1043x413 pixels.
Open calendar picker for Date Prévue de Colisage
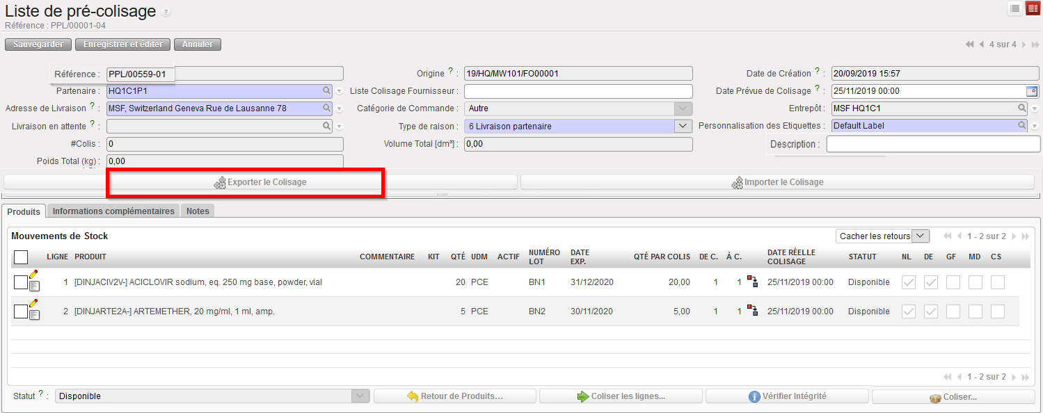pos(1032,91)
